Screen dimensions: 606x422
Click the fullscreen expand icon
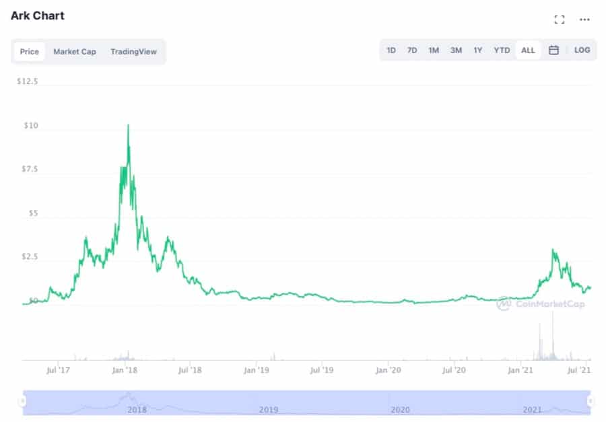tap(559, 20)
